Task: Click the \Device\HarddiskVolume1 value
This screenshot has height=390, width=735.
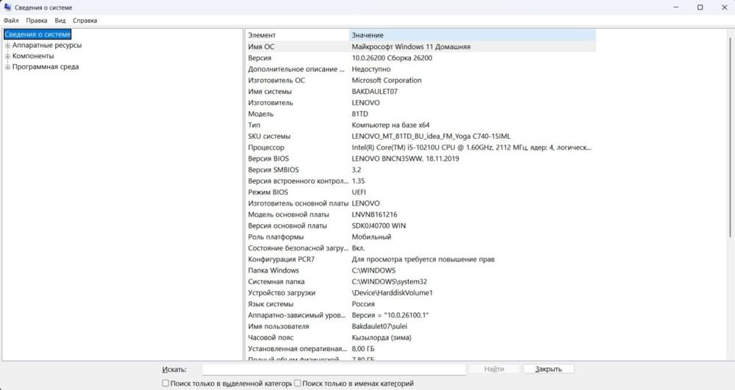Action: coord(392,293)
